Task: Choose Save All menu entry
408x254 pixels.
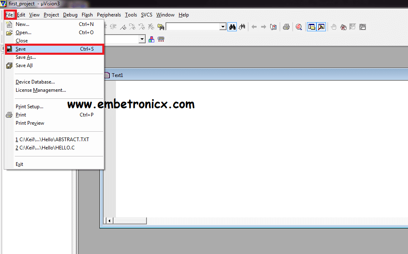Action: click(x=54, y=65)
